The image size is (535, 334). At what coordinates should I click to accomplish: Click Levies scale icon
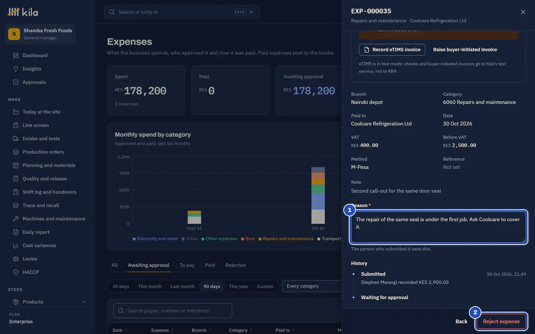point(16,259)
